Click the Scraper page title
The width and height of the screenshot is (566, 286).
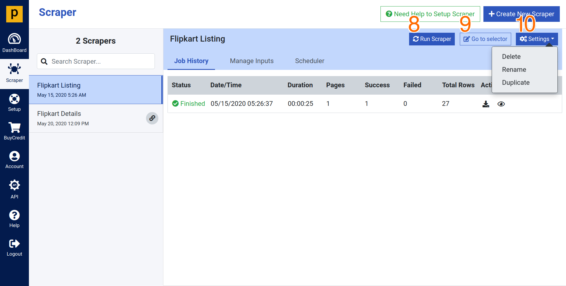coord(58,12)
